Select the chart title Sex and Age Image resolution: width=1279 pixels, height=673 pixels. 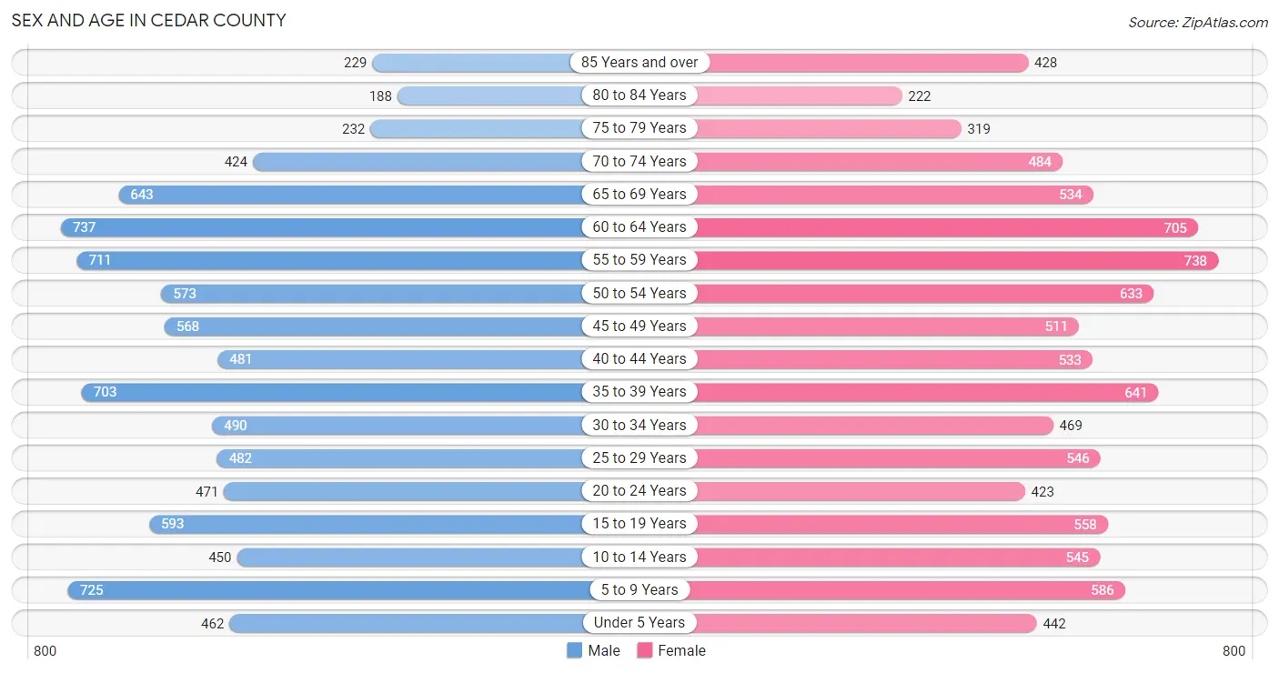pyautogui.click(x=148, y=20)
